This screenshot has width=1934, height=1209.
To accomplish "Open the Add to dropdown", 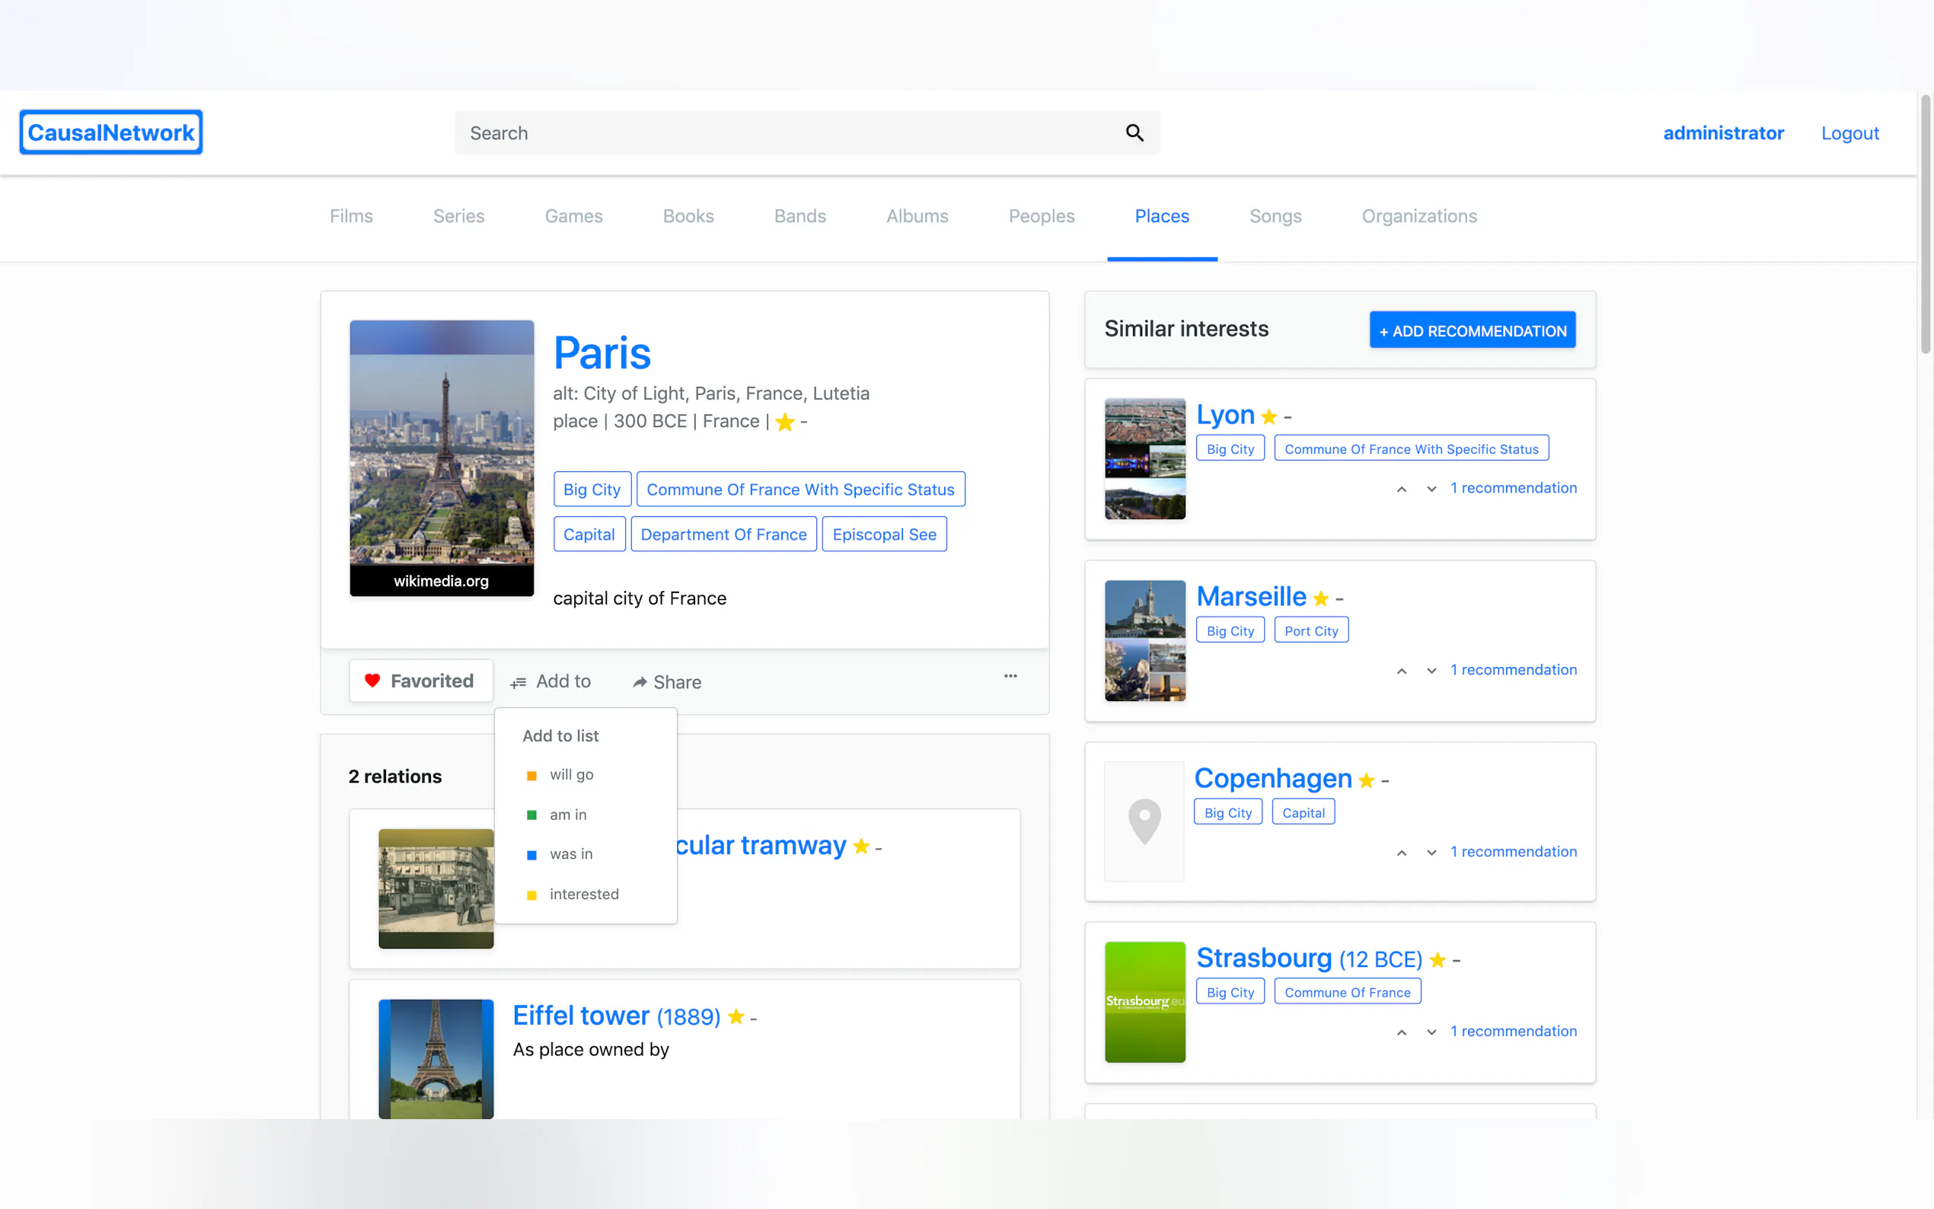I will [x=551, y=681].
